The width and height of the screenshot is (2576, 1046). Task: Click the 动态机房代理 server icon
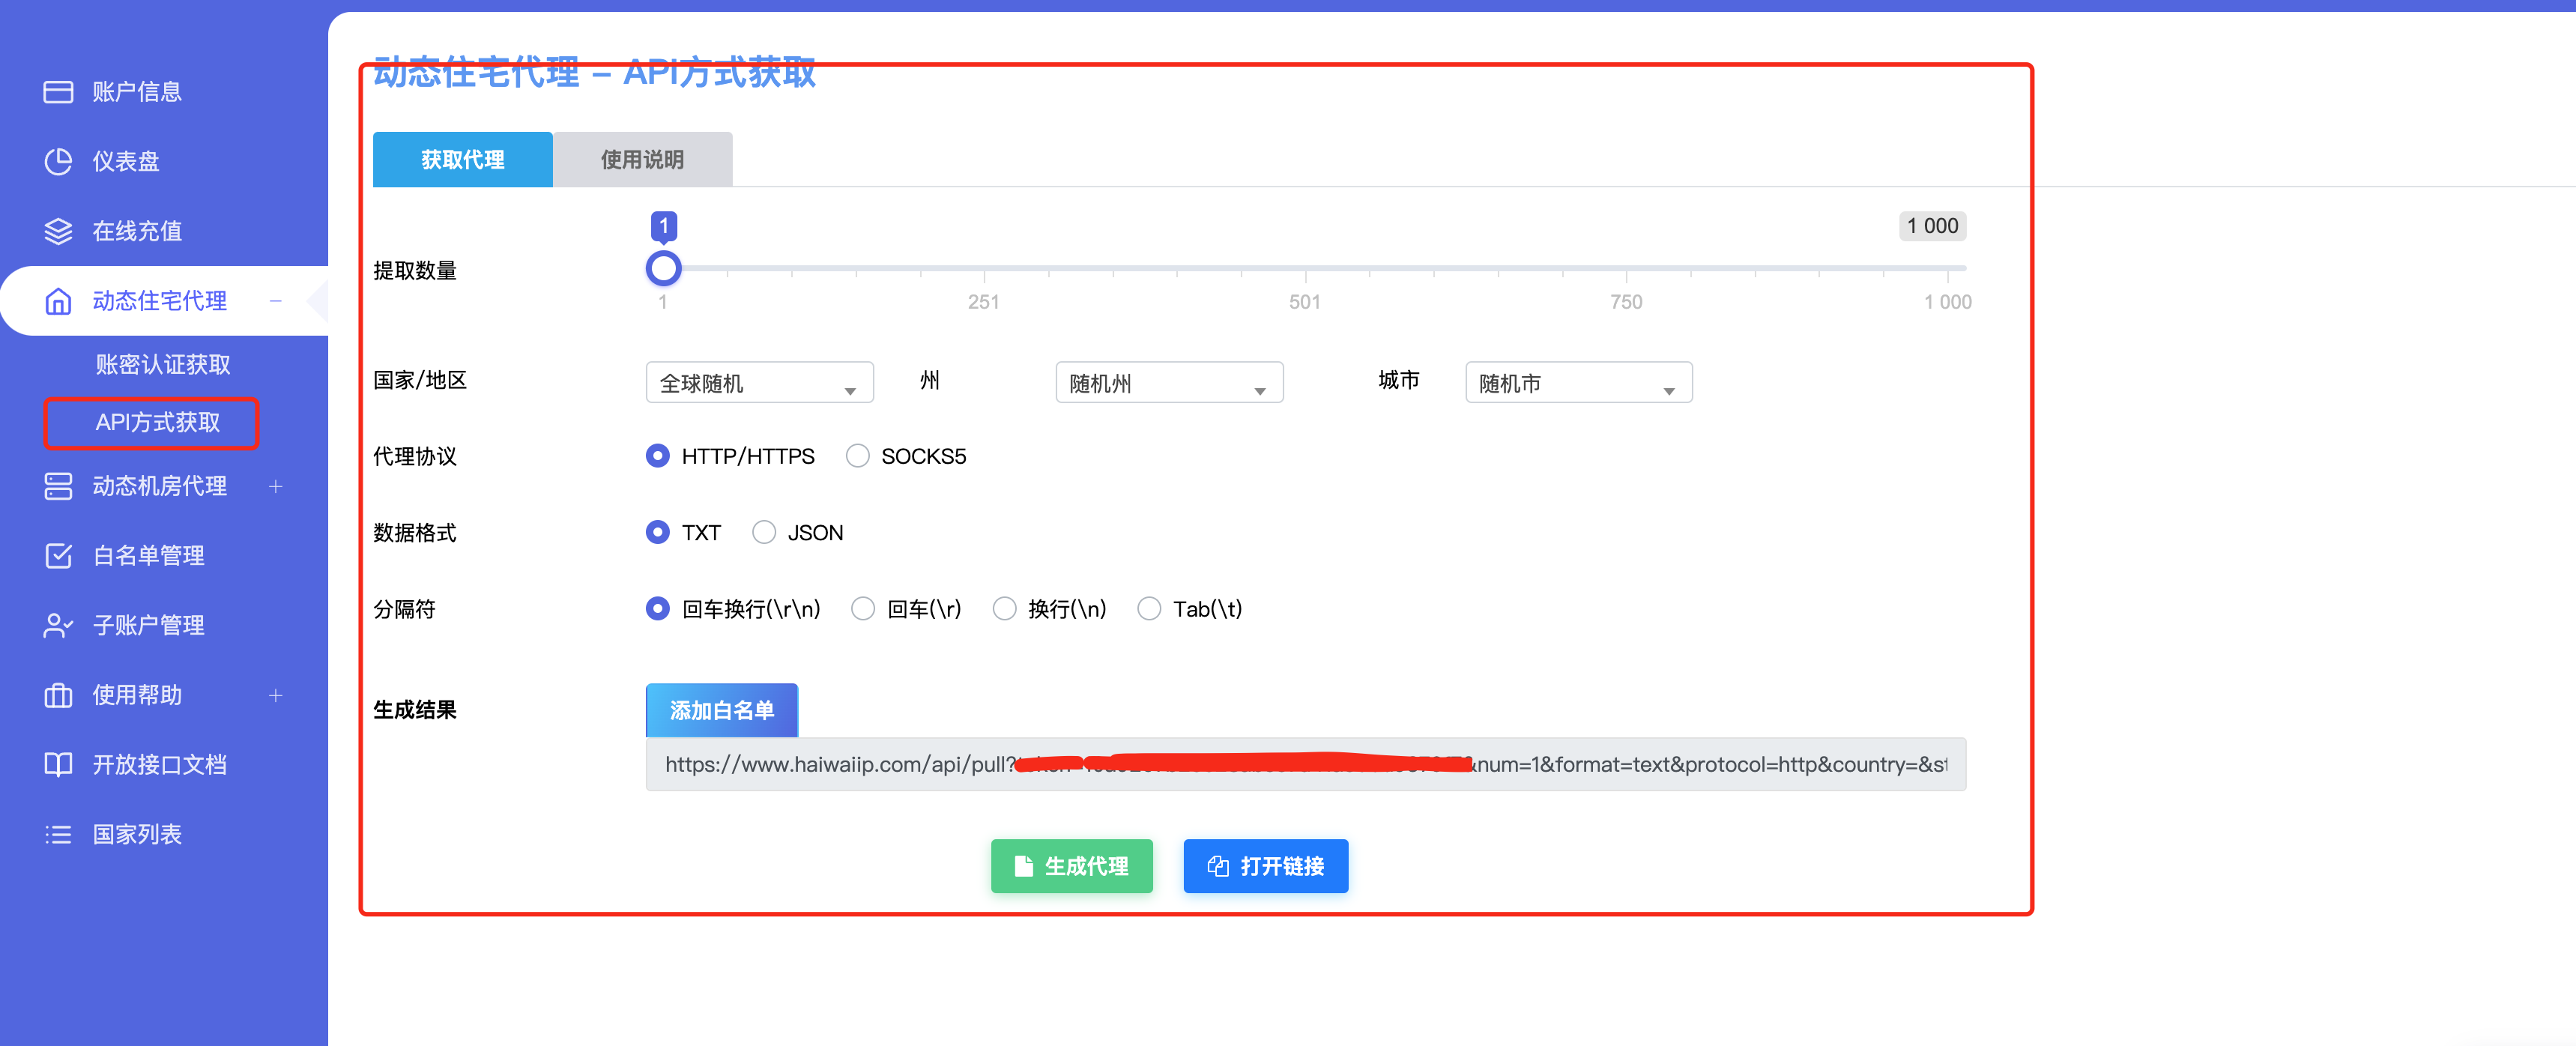pyautogui.click(x=58, y=486)
